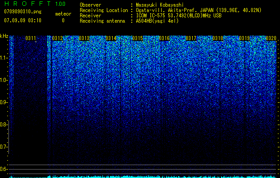Click the 0.6 kHz axis label
The height and width of the screenshot is (178, 280).
pyautogui.click(x=4, y=169)
